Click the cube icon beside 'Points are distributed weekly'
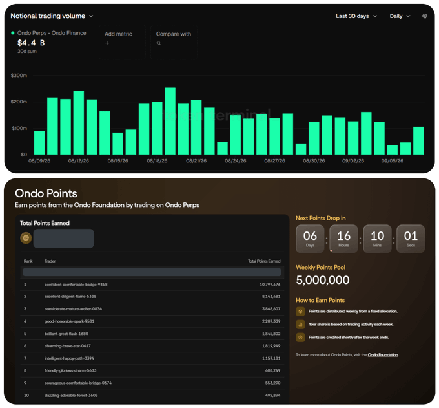This screenshot has height=408, width=439. [300, 311]
